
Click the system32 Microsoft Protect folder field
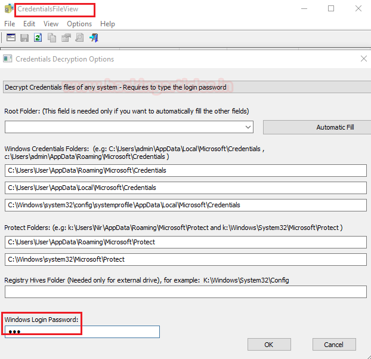pos(185,259)
